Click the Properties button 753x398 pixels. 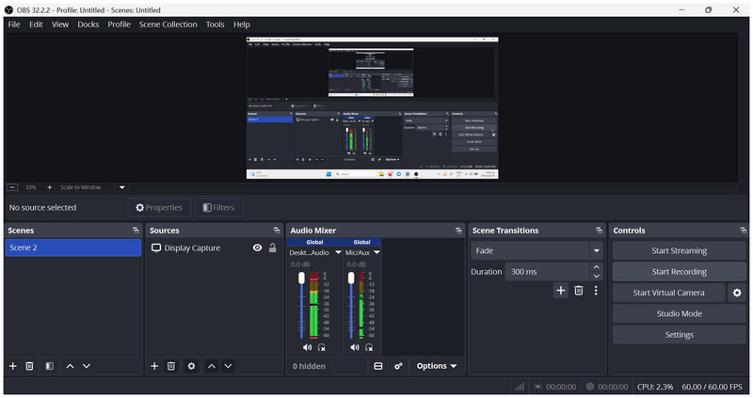point(159,207)
